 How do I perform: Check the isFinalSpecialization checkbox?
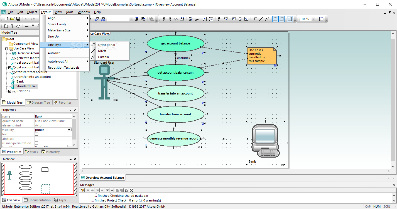click(x=36, y=143)
